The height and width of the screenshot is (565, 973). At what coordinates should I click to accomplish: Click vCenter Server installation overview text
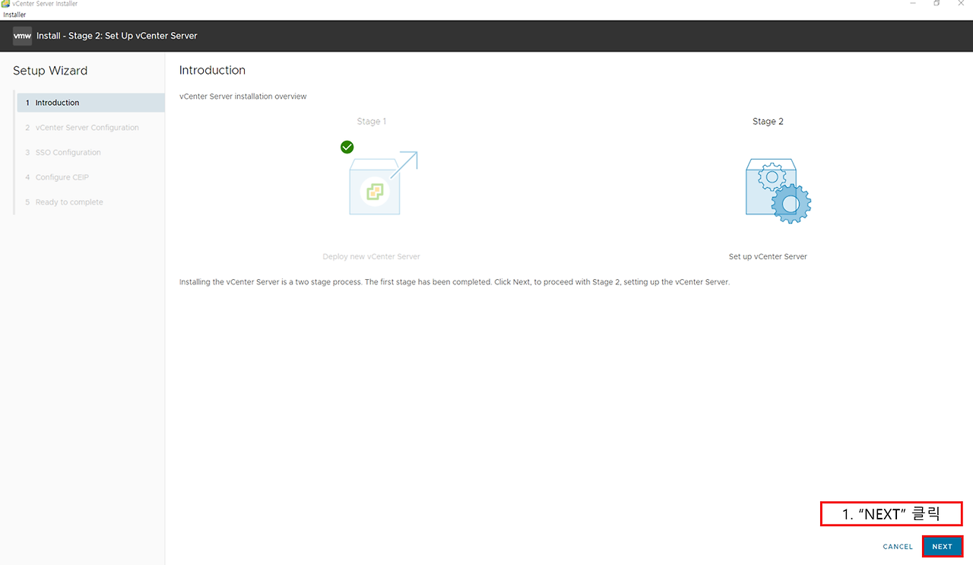pos(242,97)
